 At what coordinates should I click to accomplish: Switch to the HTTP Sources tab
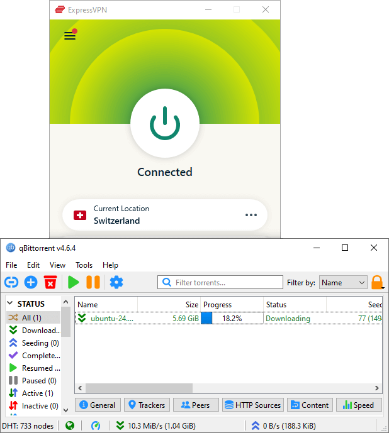tap(253, 405)
